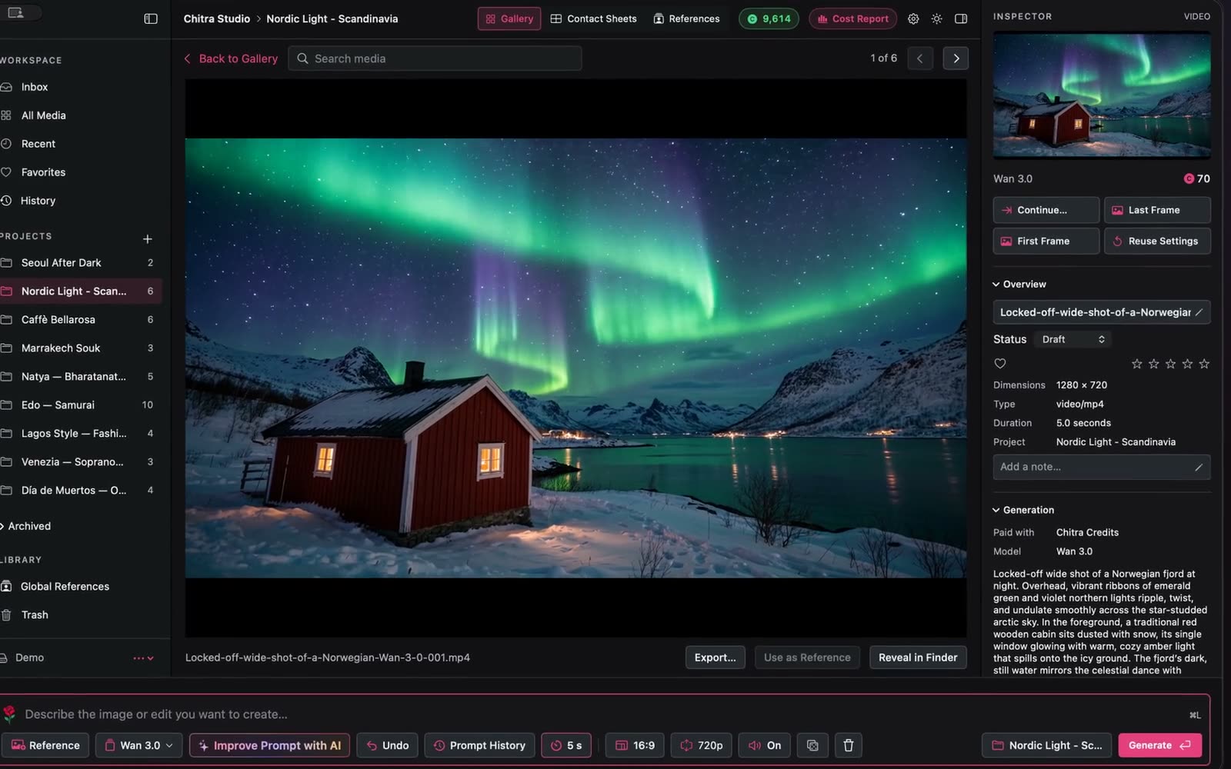Toggle the left sidebar panel icon
The width and height of the screenshot is (1231, 769).
click(x=151, y=18)
